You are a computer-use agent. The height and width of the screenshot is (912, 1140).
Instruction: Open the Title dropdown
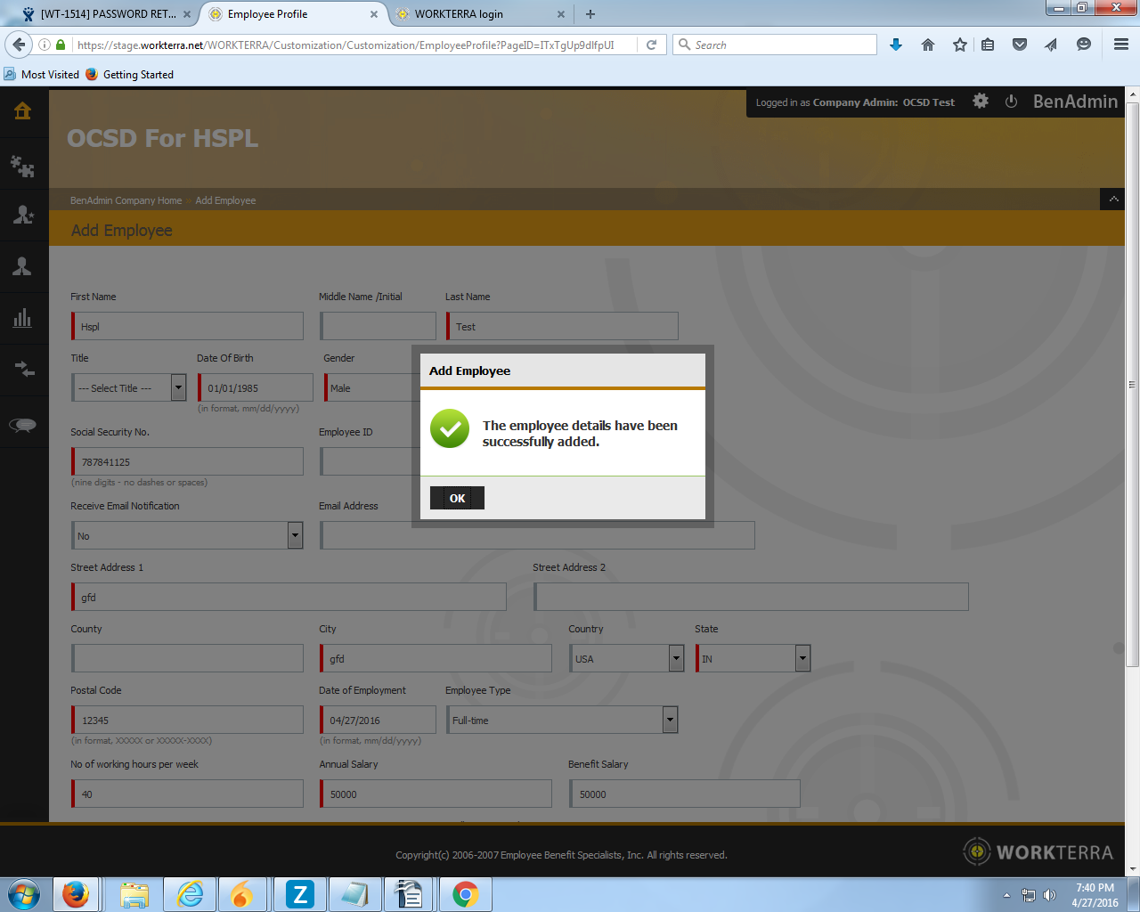click(177, 387)
